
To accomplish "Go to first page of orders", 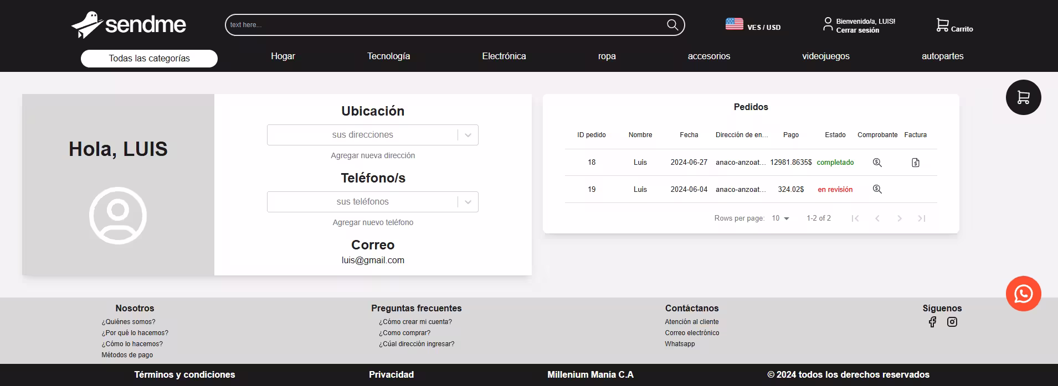I will pyautogui.click(x=855, y=218).
